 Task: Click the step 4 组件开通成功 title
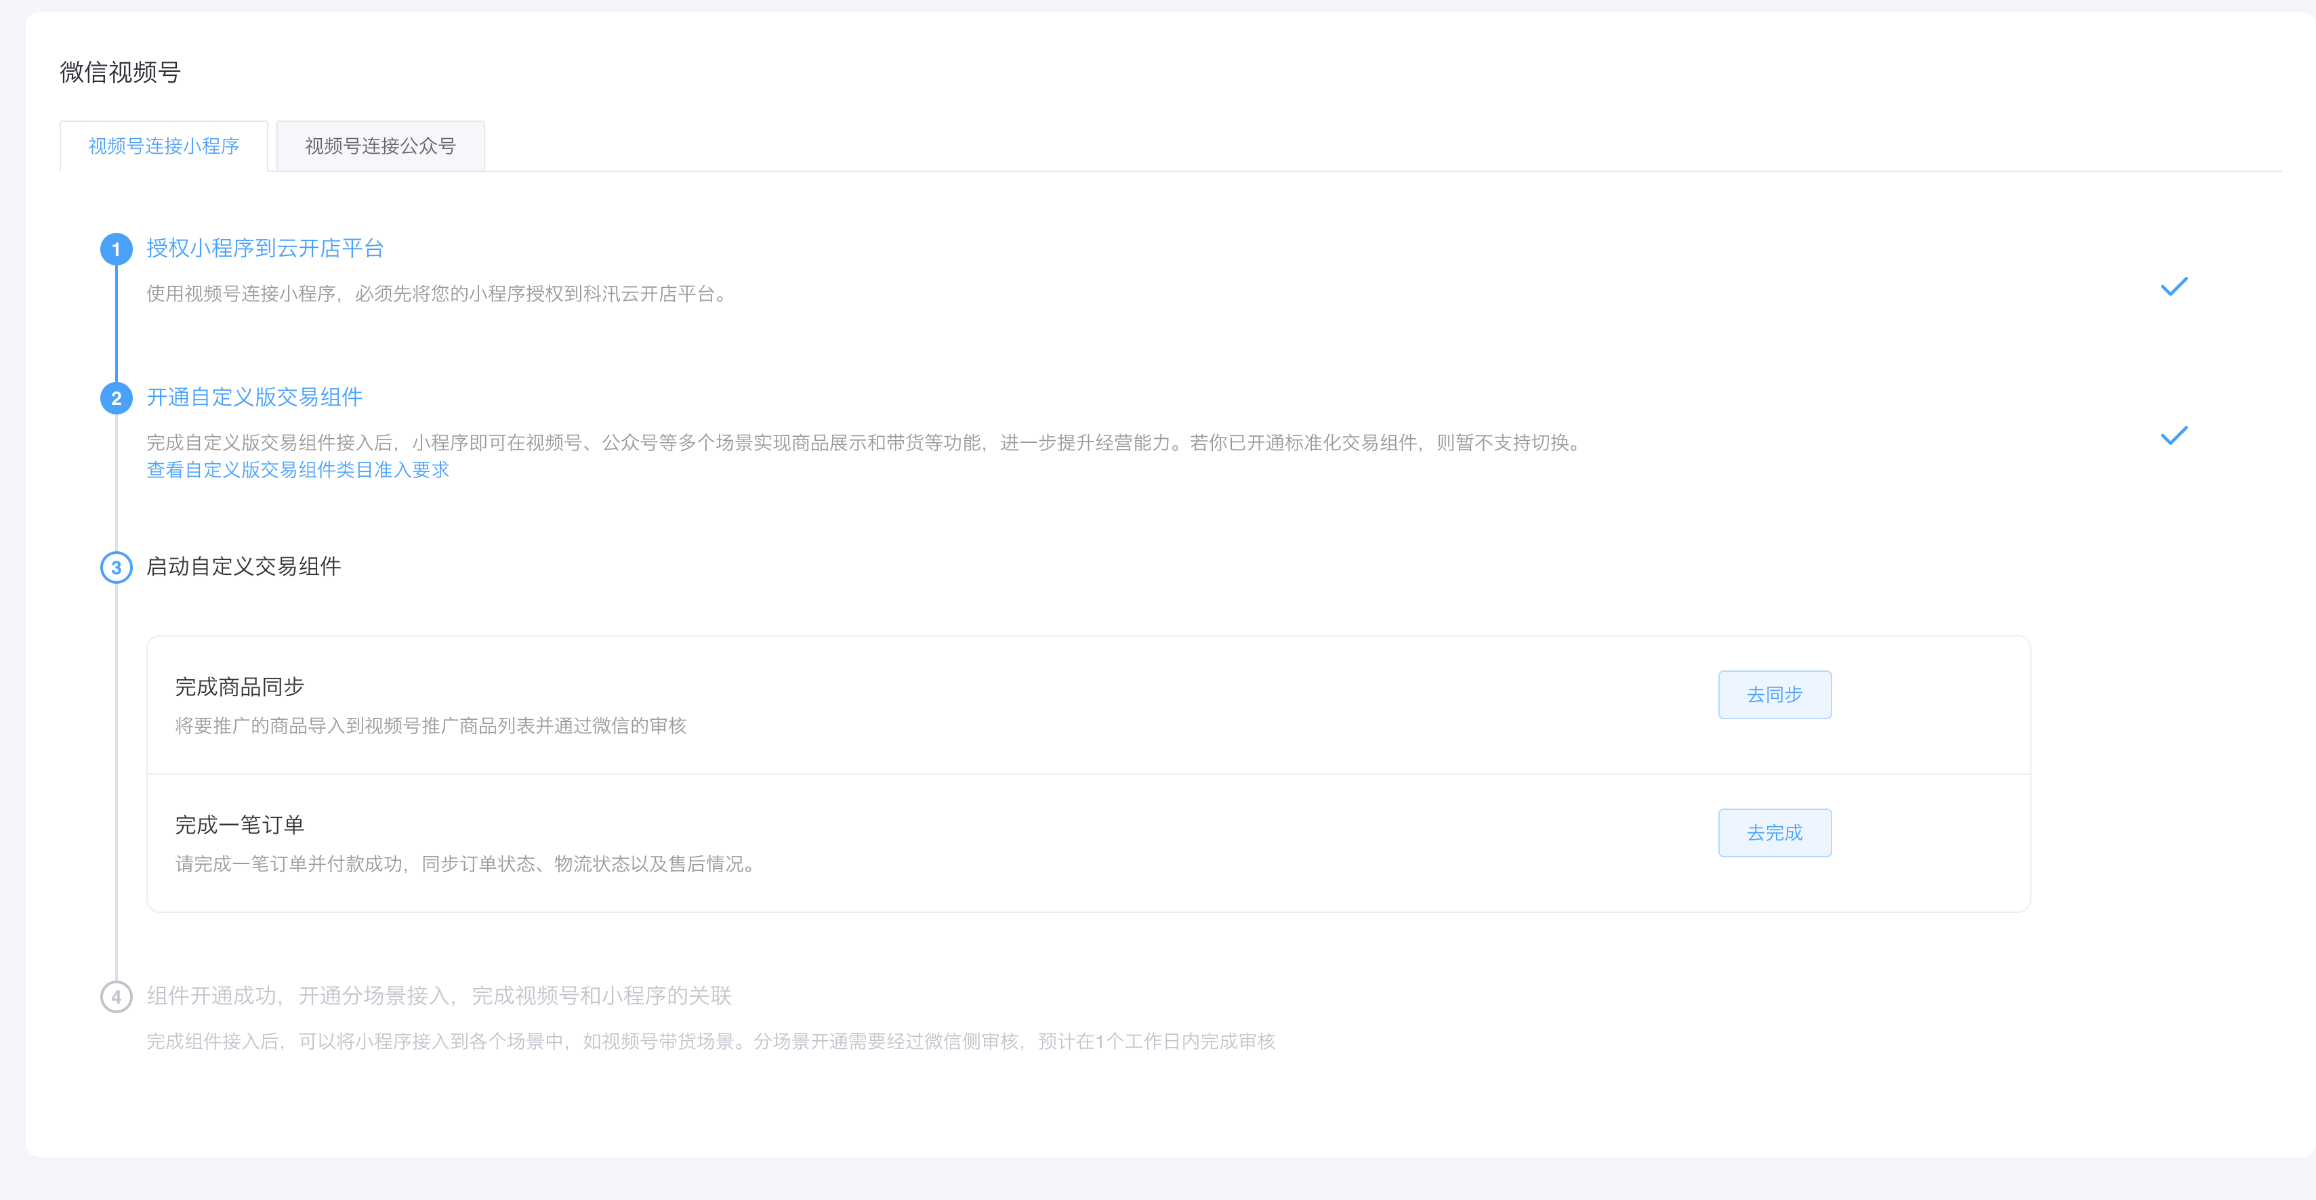(x=439, y=996)
